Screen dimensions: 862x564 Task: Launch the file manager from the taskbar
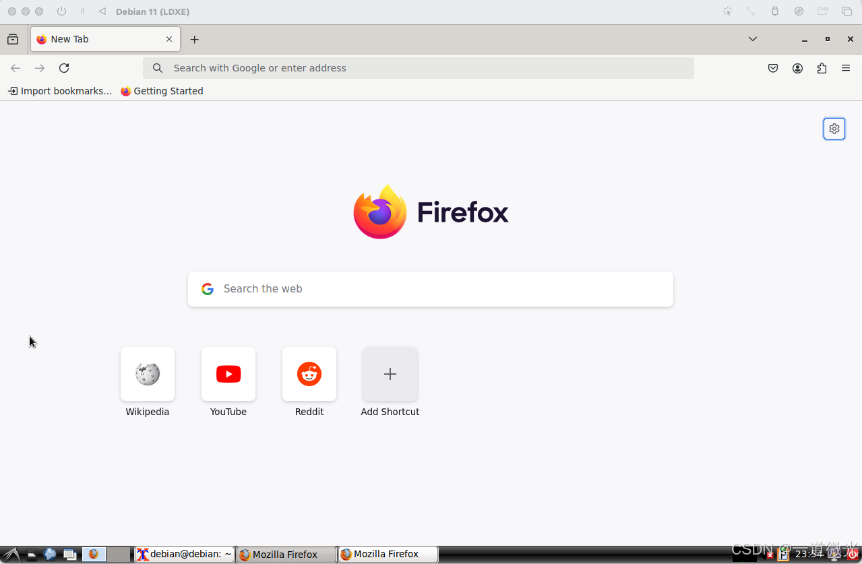coord(32,555)
